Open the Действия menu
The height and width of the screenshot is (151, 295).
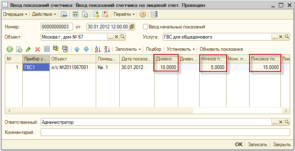(44, 14)
